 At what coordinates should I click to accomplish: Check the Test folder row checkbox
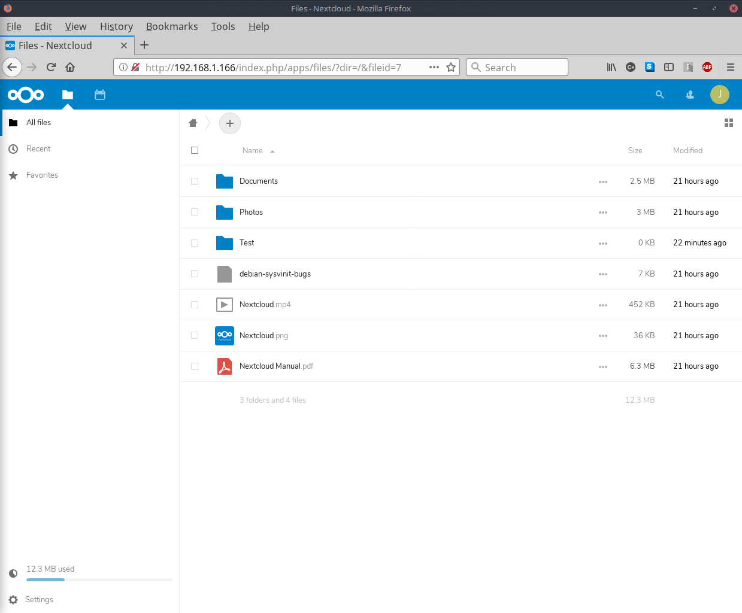(195, 243)
